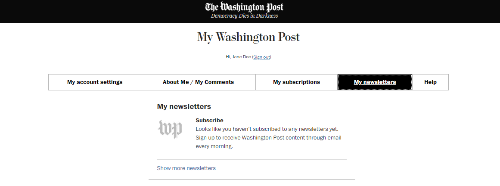This screenshot has height=186, width=500.
Task: Sign out of Jane Doe's account
Action: pos(261,57)
